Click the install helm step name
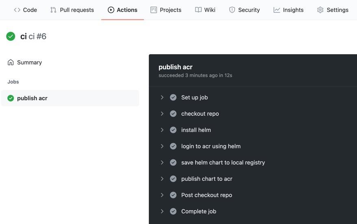This screenshot has width=357, height=224. (x=196, y=130)
